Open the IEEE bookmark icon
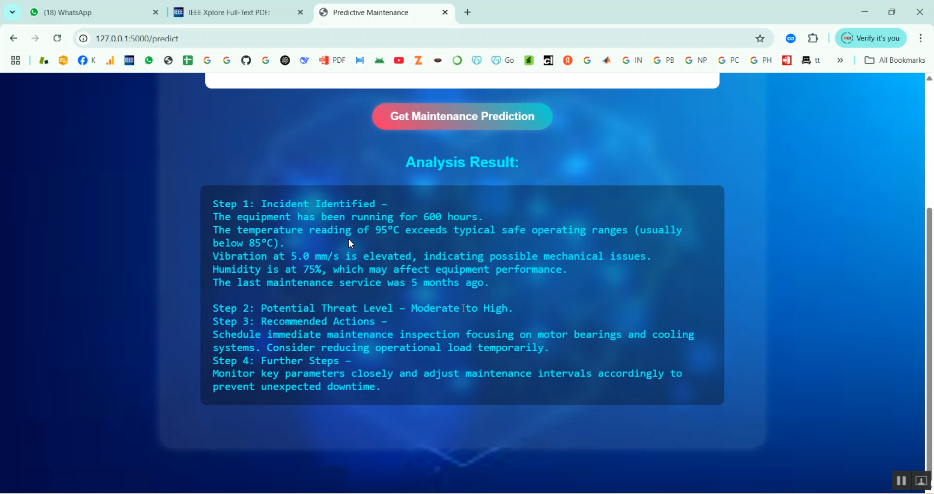Viewport: 934px width, 494px height. (129, 60)
